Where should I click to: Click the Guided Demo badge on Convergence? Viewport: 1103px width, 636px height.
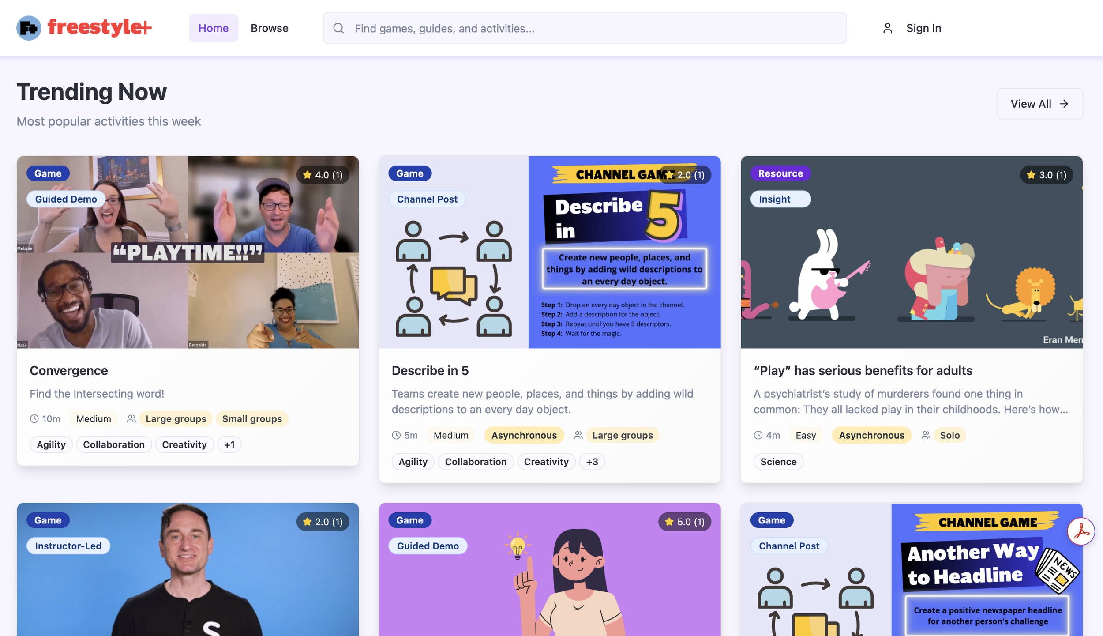pos(66,199)
